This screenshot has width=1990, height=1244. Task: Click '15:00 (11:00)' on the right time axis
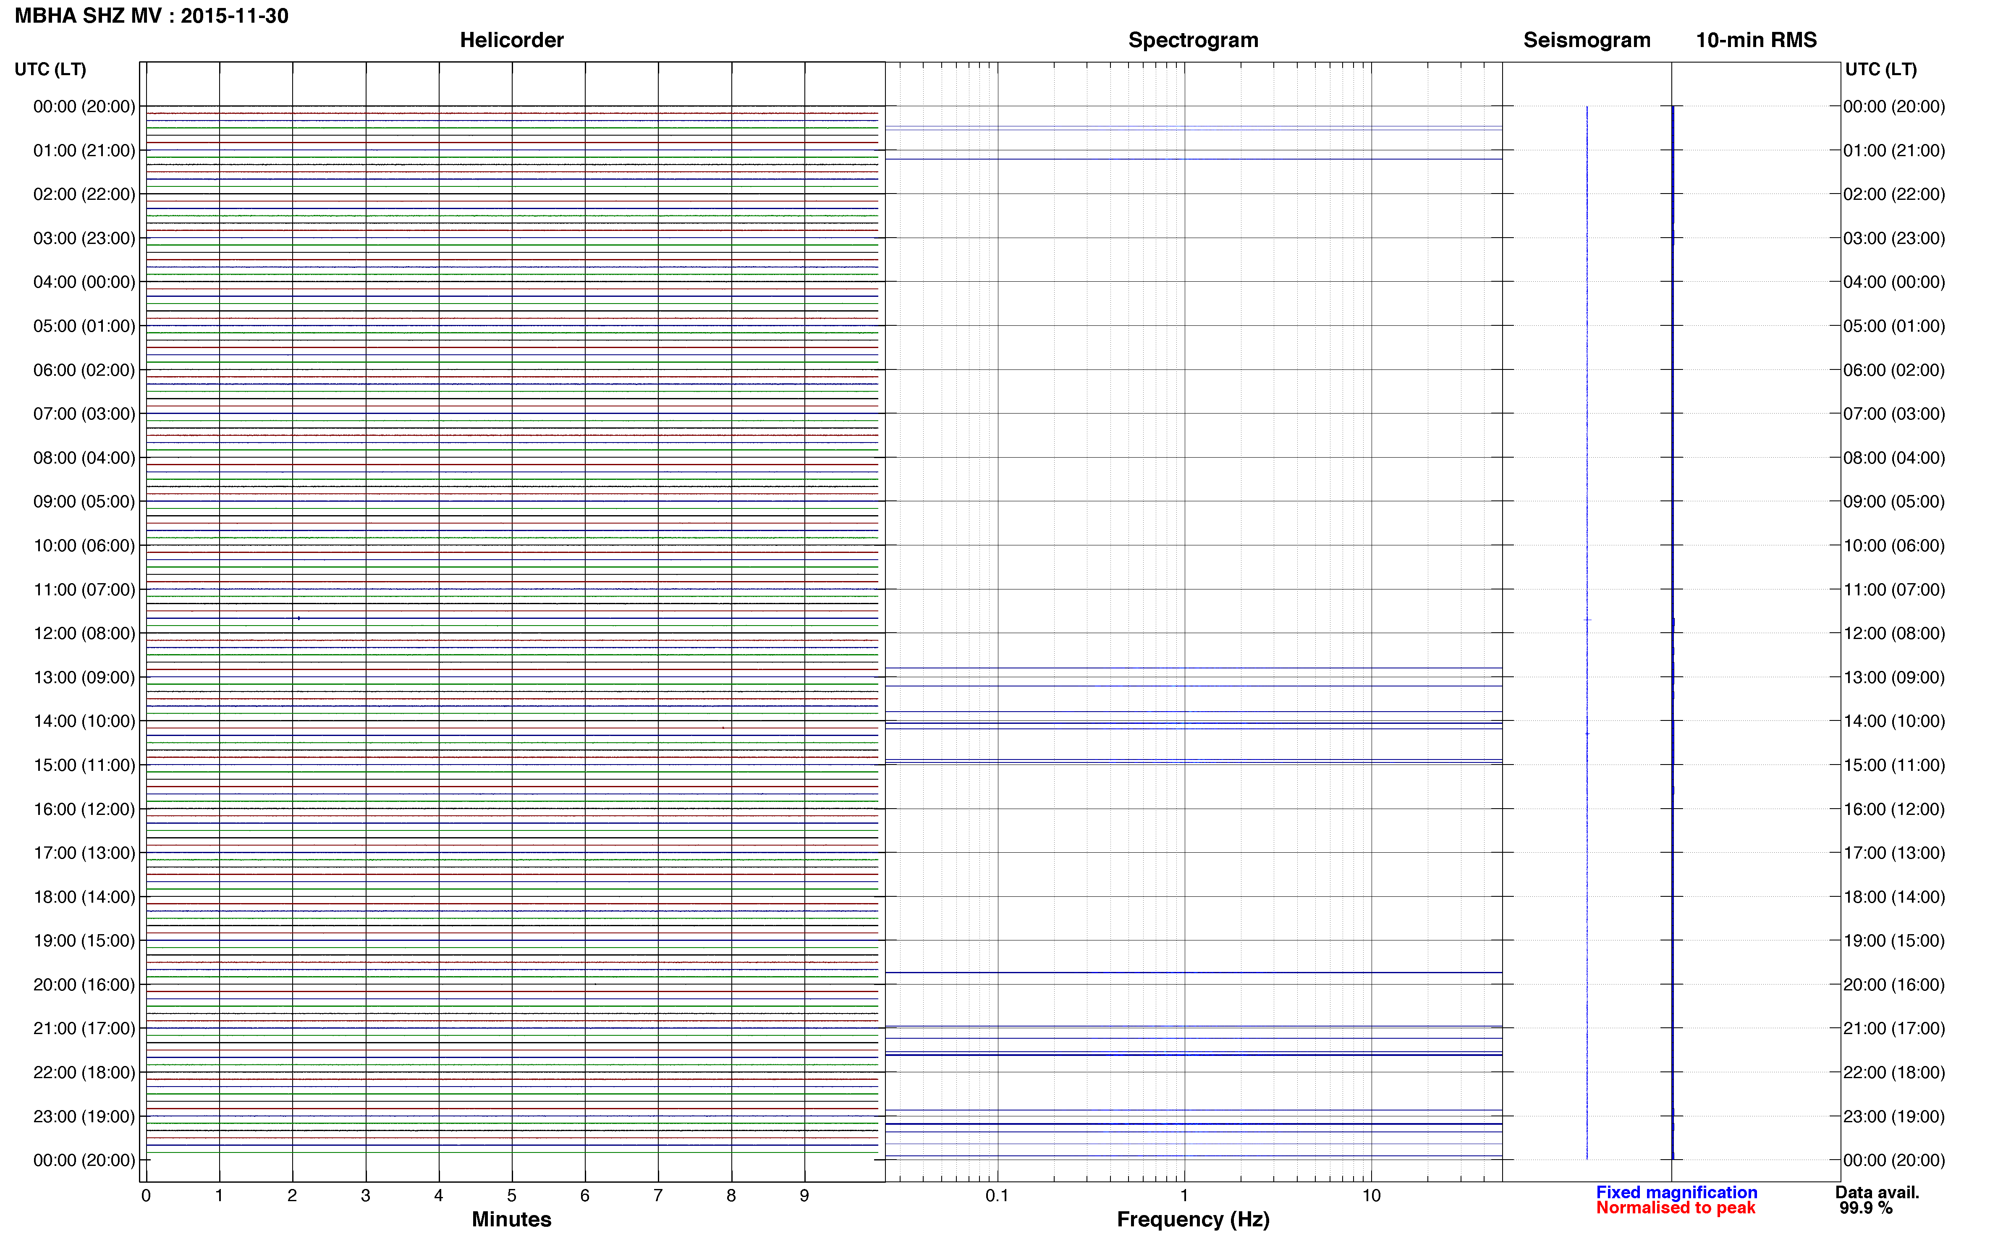point(1894,765)
